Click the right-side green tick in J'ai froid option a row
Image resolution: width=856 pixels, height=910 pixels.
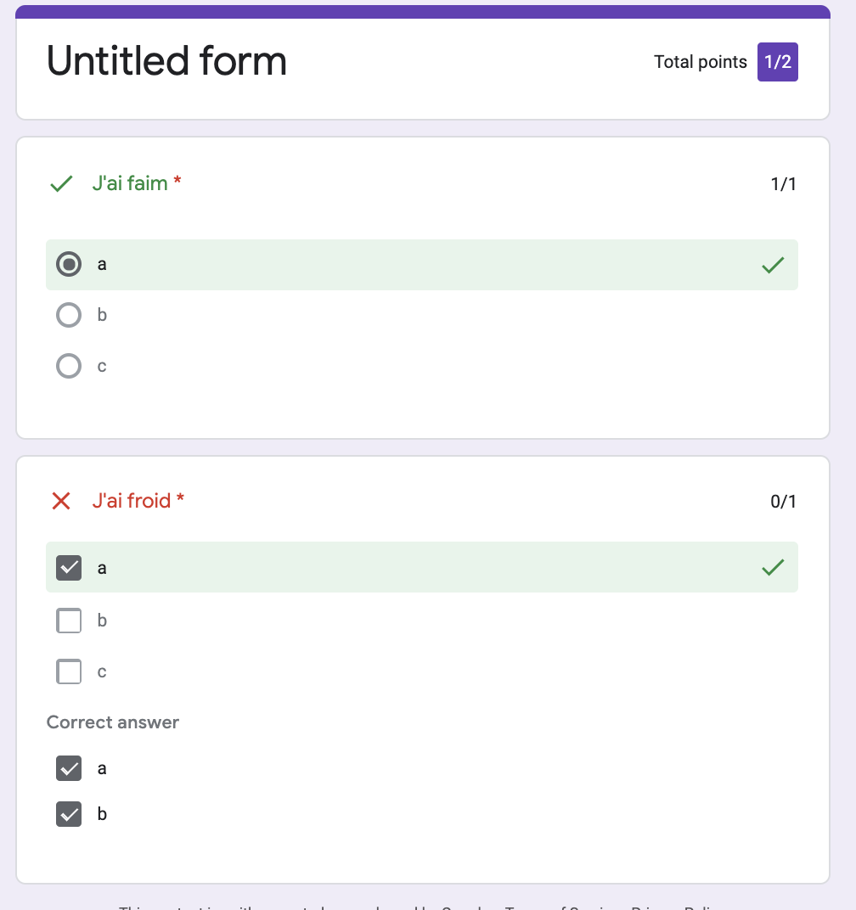[773, 567]
